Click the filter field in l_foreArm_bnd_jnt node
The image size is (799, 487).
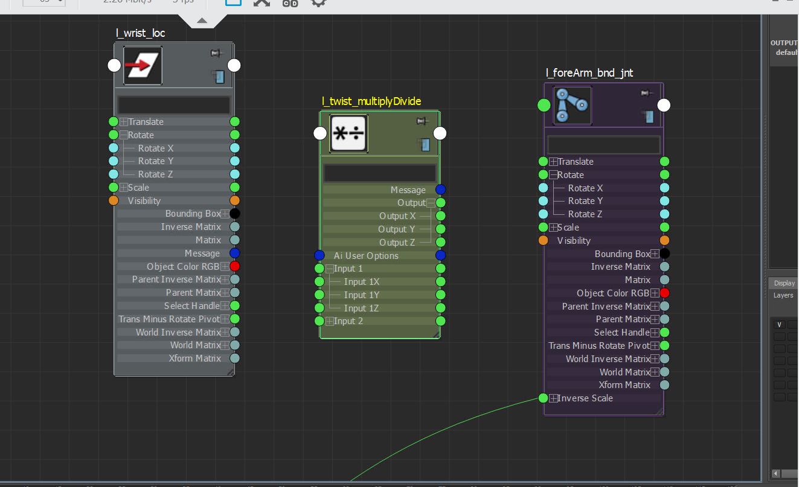pyautogui.click(x=603, y=145)
